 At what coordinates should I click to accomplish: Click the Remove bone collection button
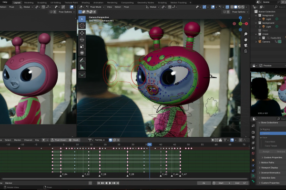click(x=281, y=152)
